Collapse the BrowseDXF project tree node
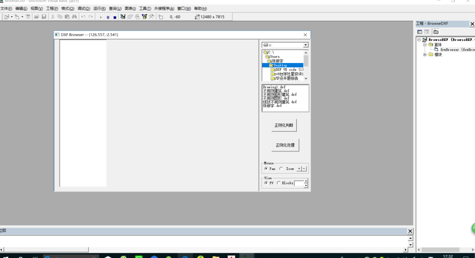 419,40
